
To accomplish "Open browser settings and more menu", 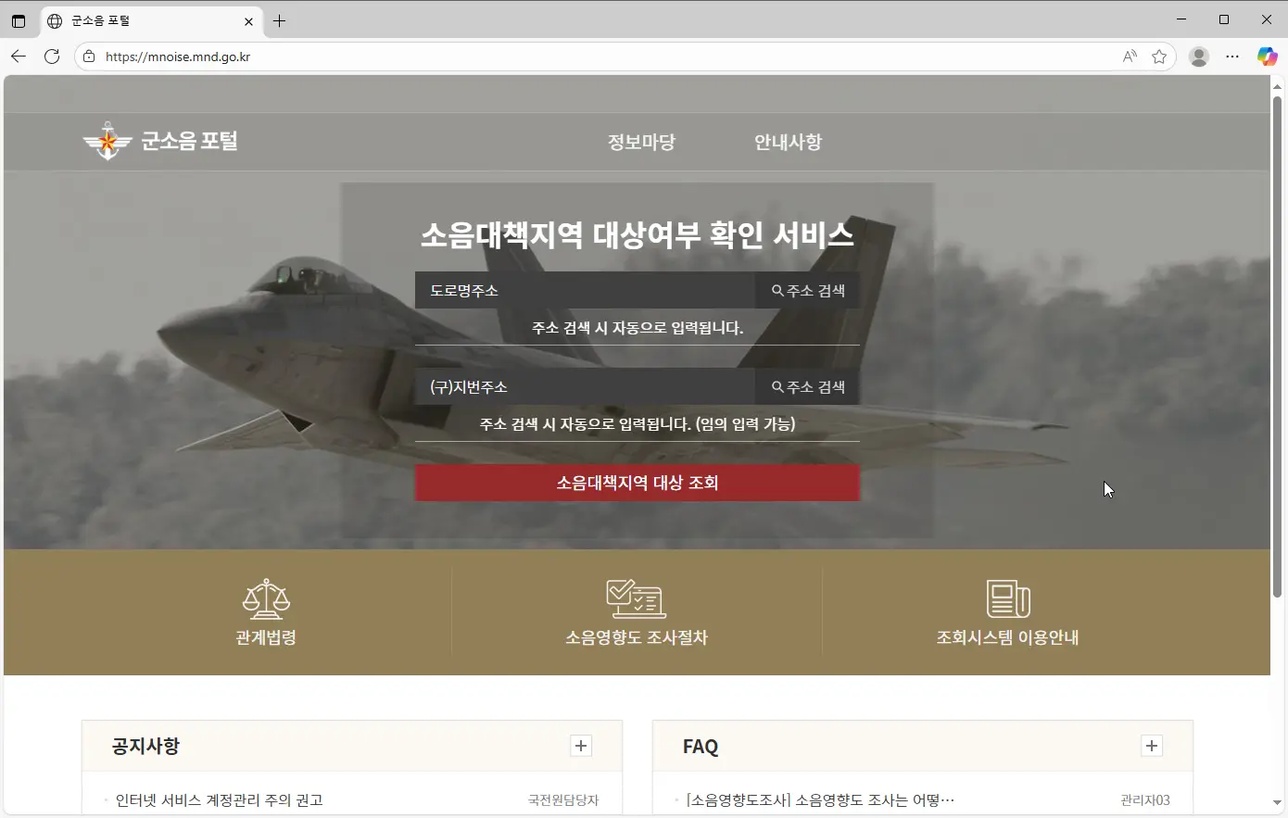I will [1232, 57].
